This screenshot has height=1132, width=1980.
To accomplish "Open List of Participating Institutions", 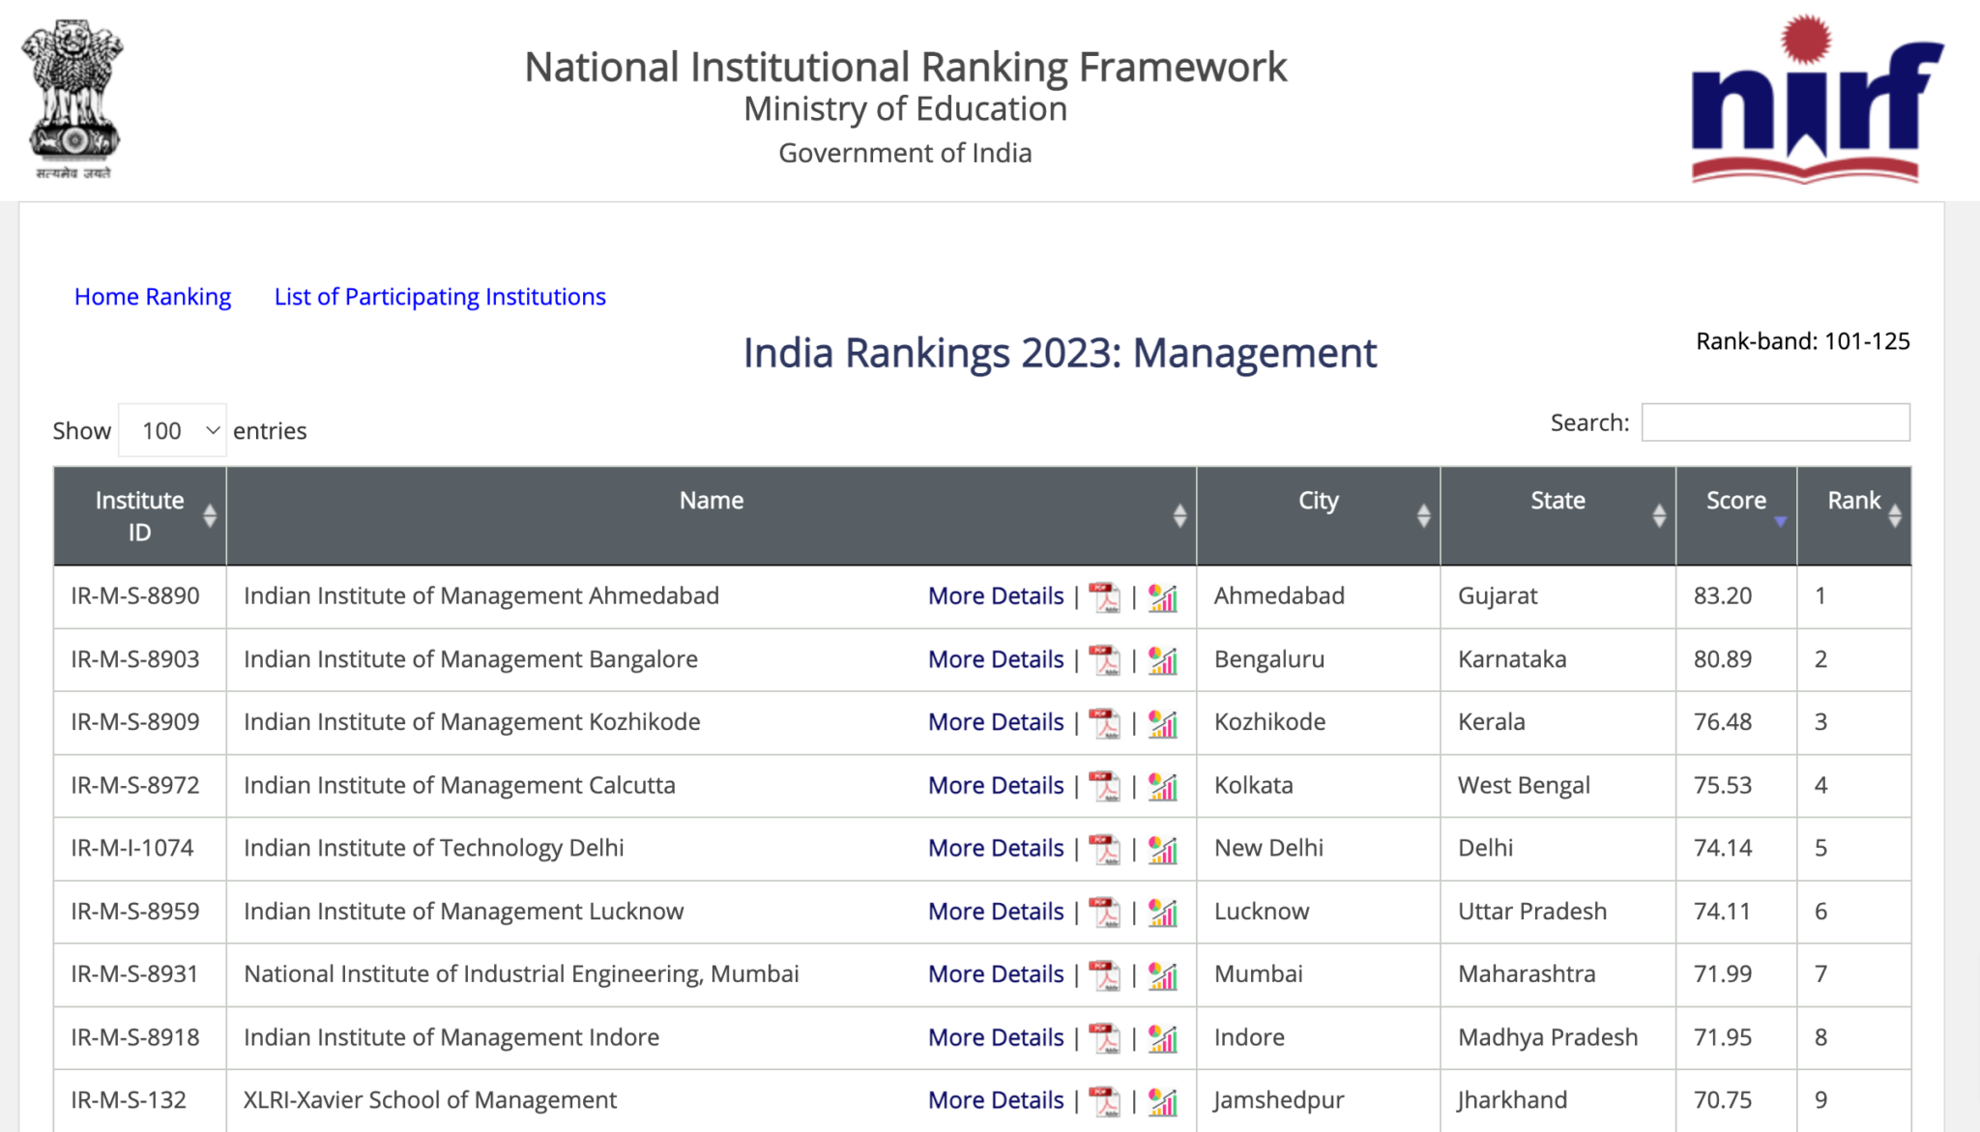I will click(440, 297).
